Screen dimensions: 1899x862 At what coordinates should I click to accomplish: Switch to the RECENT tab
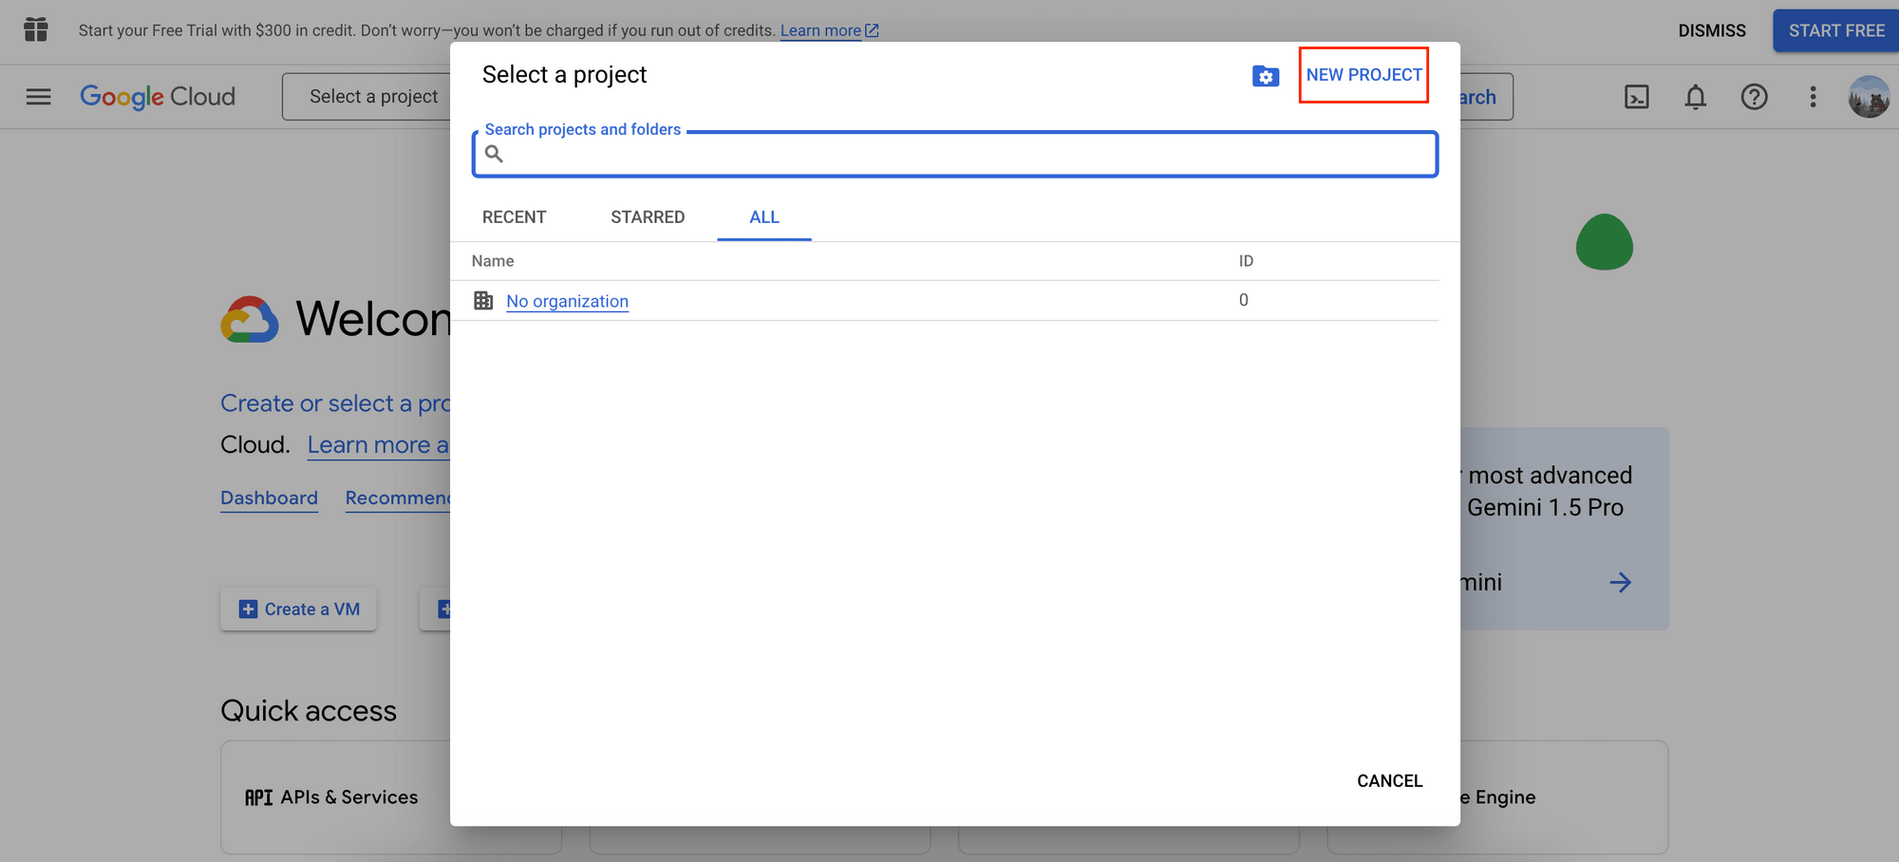514,216
